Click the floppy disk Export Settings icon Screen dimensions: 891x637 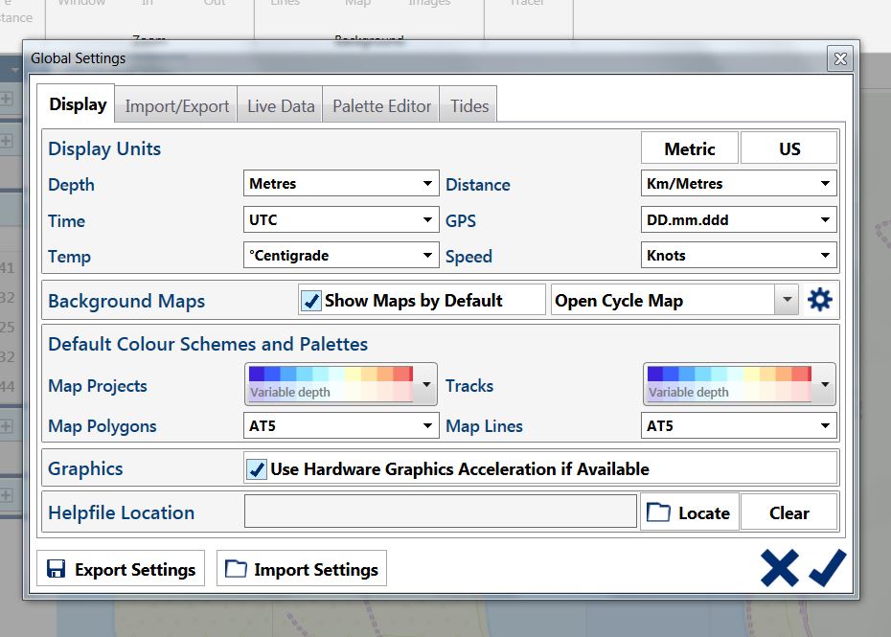[57, 570]
